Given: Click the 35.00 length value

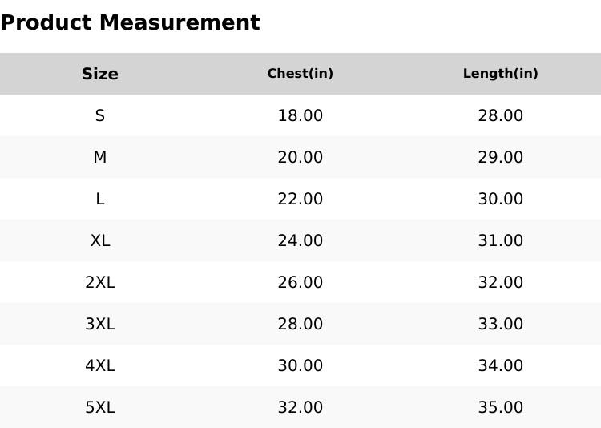Looking at the screenshot, I should tap(501, 407).
